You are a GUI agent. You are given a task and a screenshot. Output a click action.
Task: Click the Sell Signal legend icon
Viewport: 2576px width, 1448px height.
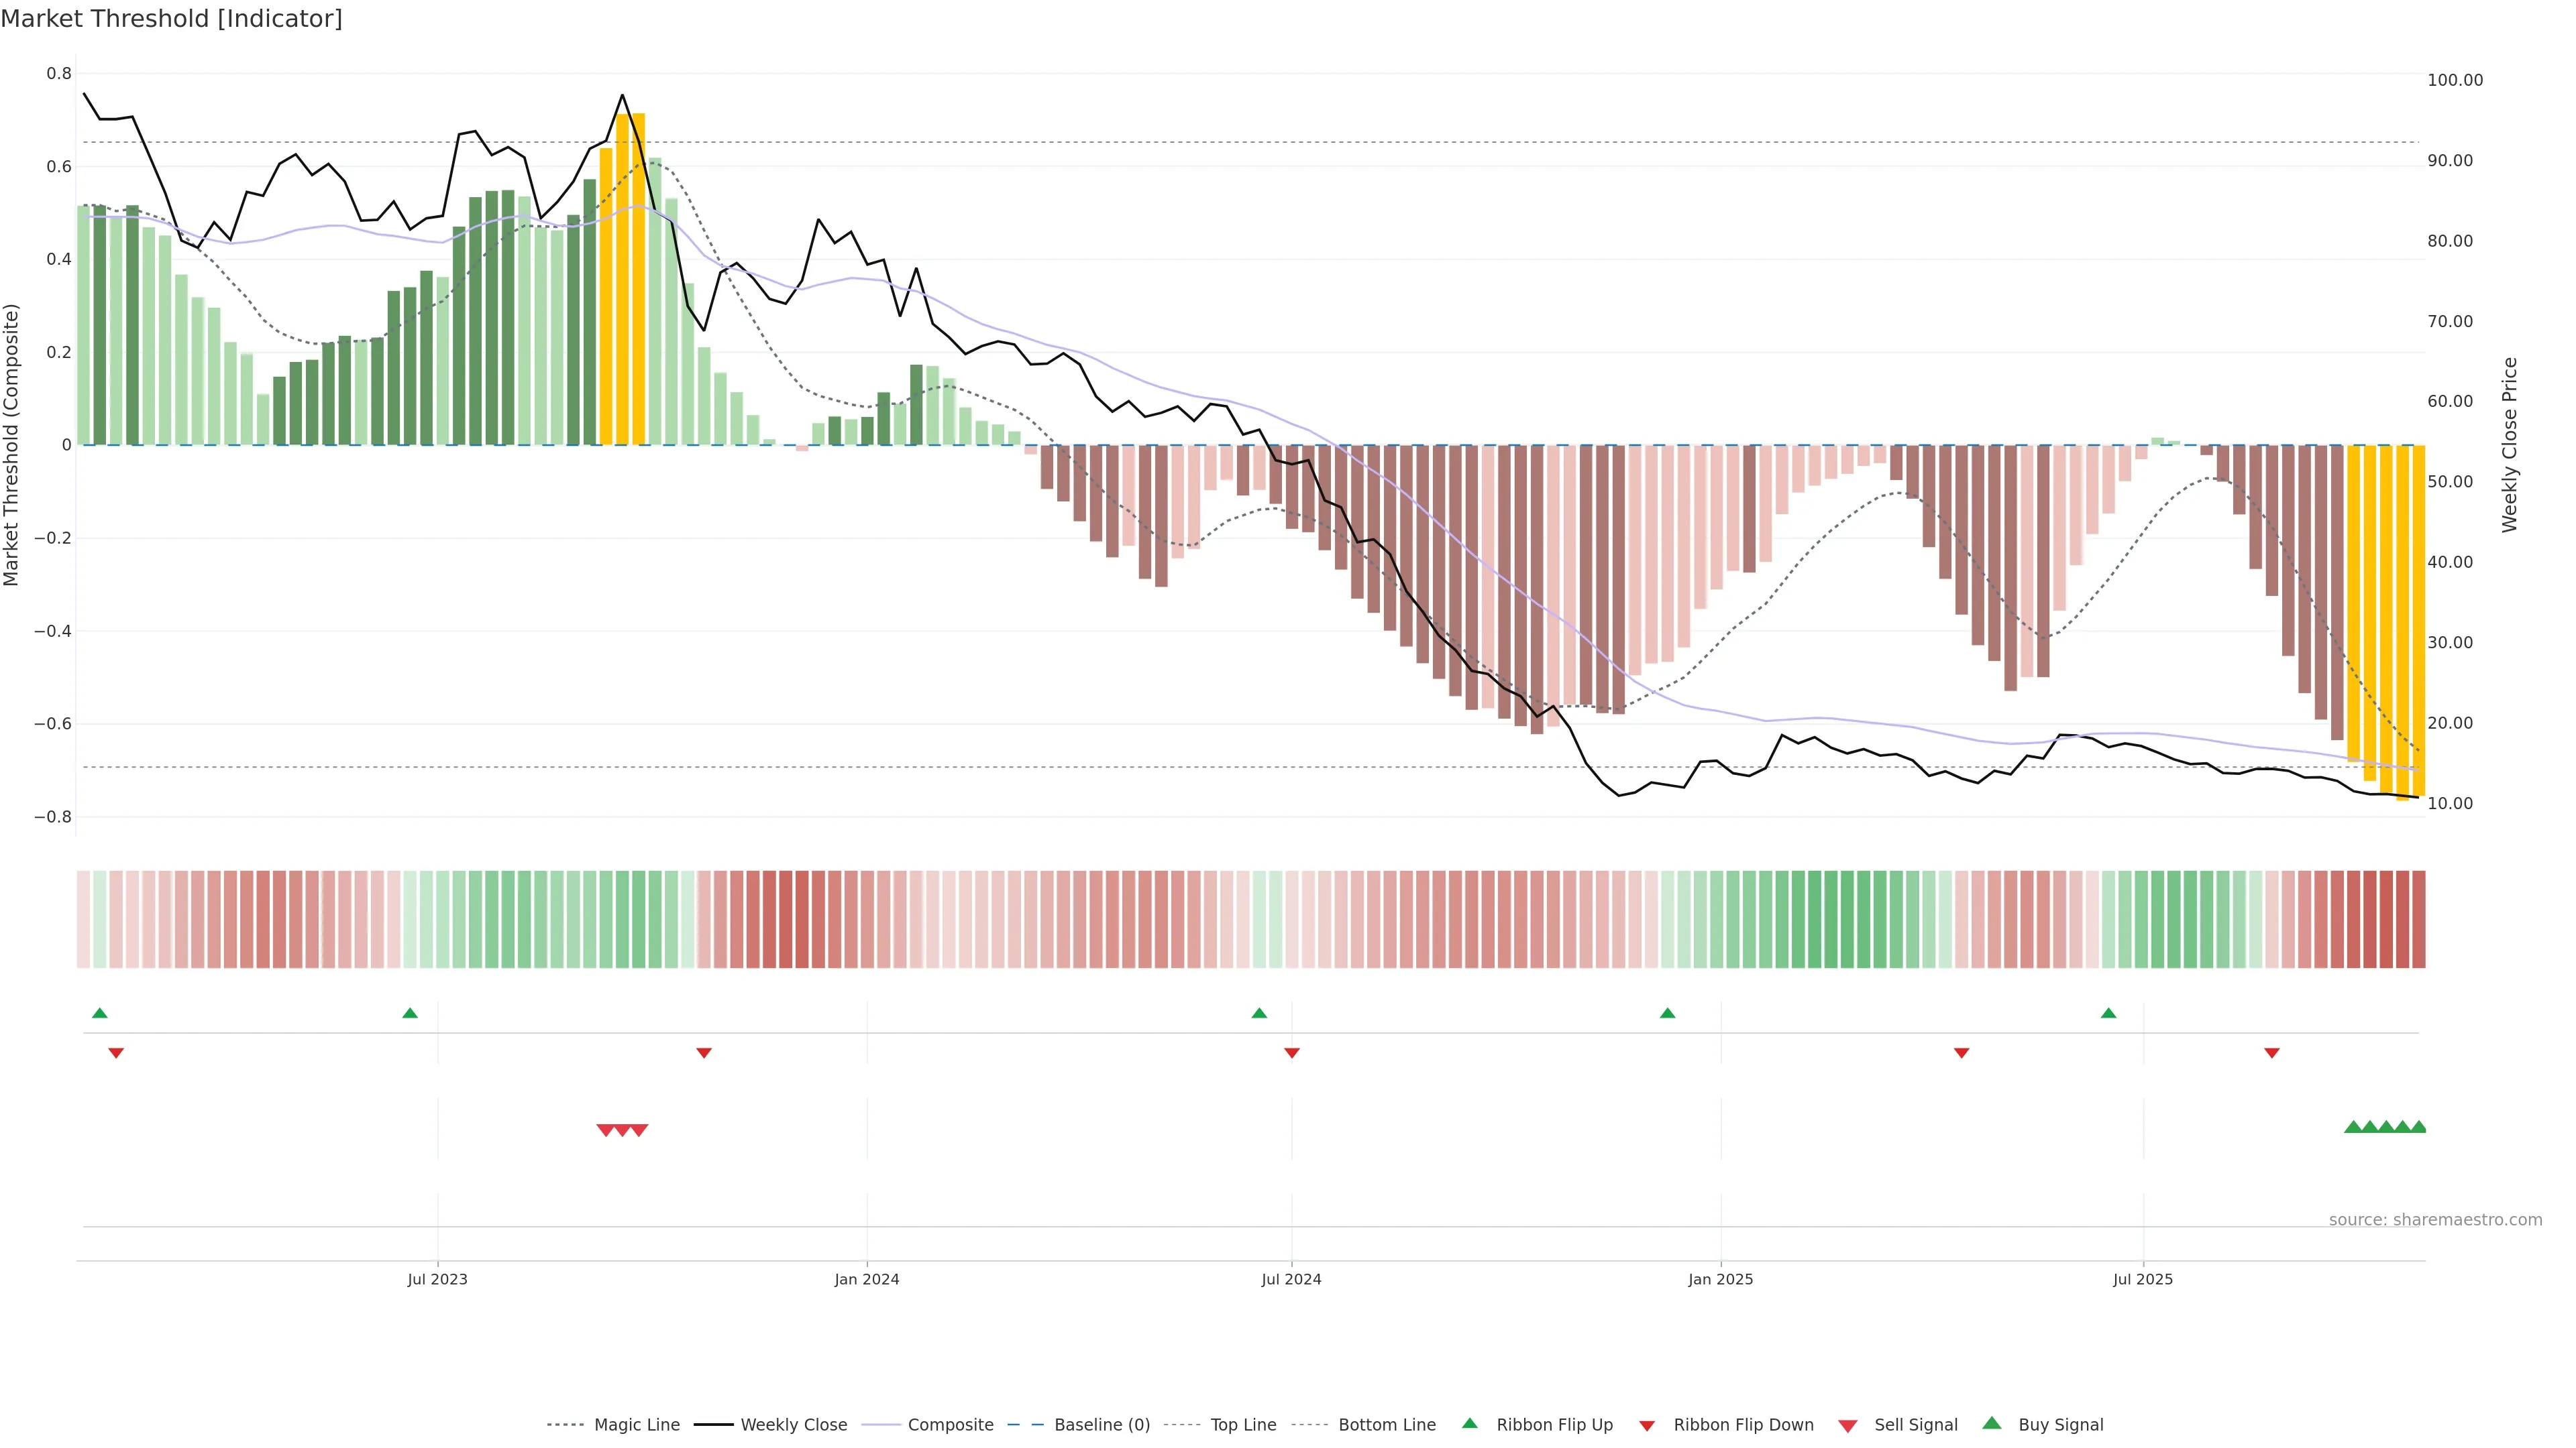1848,1426
